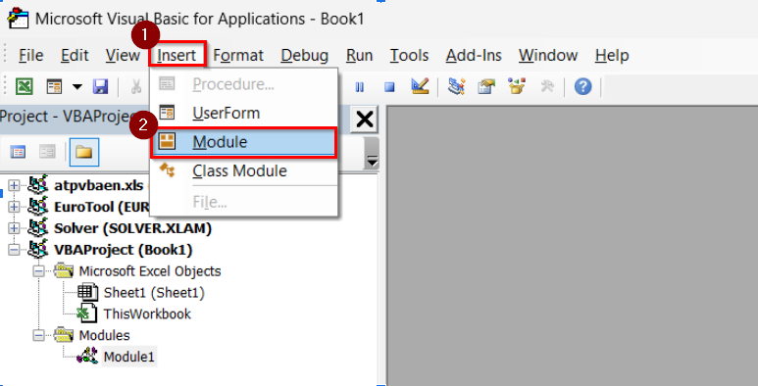Viewport: 758px width, 386px height.
Task: Click the Toolbox hammer-wrench icon
Action: point(547,87)
